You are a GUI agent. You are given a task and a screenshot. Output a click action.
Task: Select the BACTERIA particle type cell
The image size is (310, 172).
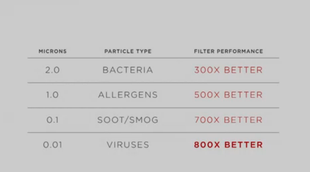tap(128, 70)
